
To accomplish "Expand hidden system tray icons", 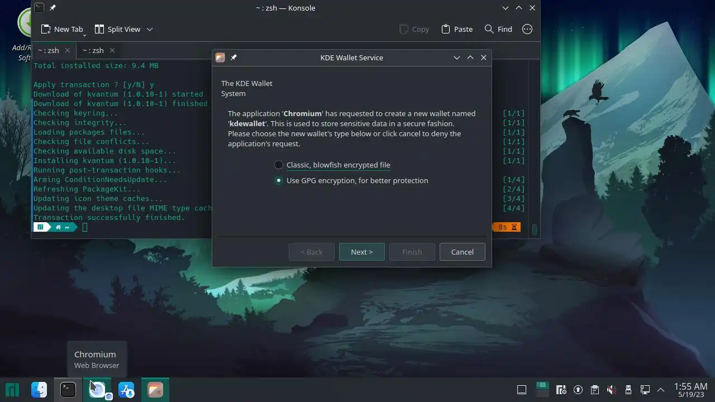I will (661, 390).
